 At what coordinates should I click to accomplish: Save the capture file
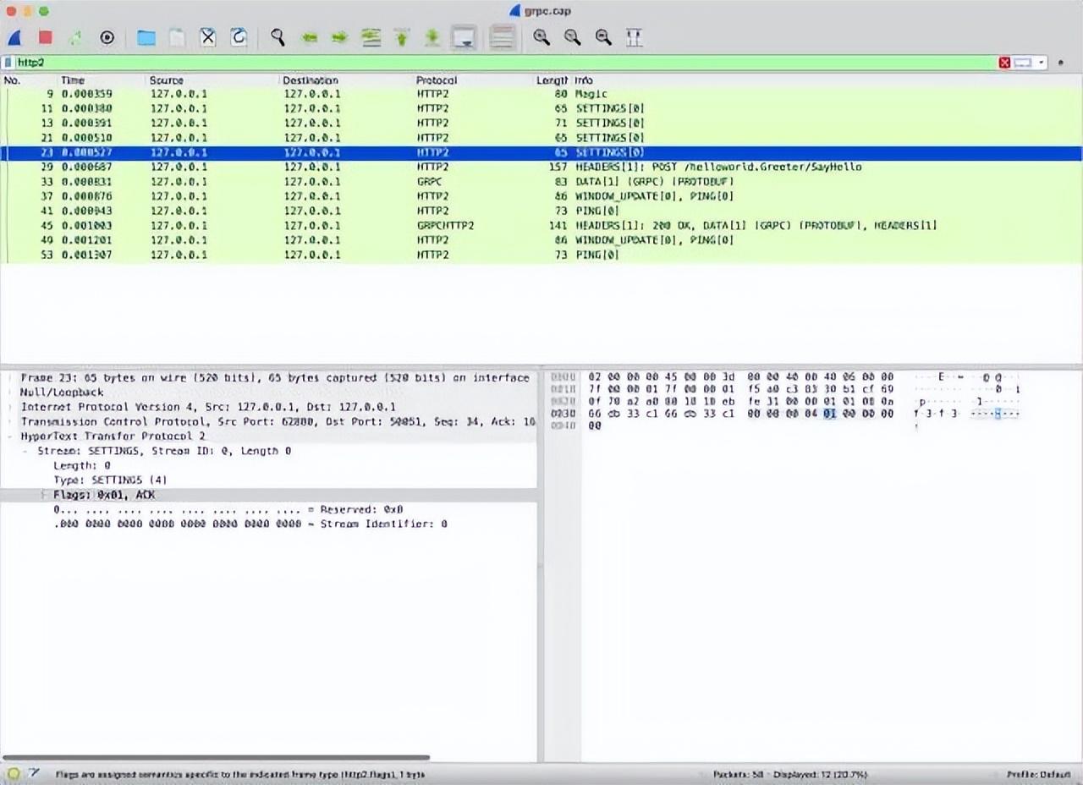click(x=177, y=37)
